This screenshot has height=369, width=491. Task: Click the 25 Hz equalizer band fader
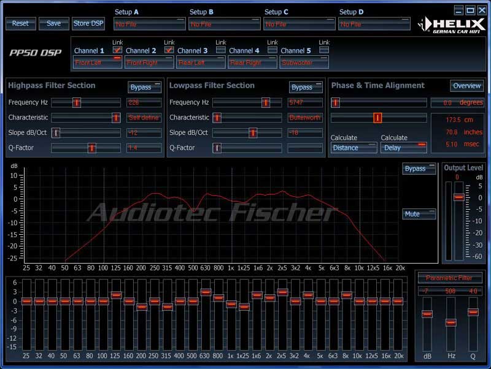coord(27,302)
